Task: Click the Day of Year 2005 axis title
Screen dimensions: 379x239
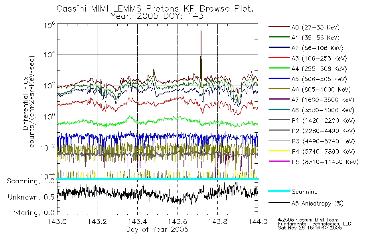Action: (x=157, y=229)
